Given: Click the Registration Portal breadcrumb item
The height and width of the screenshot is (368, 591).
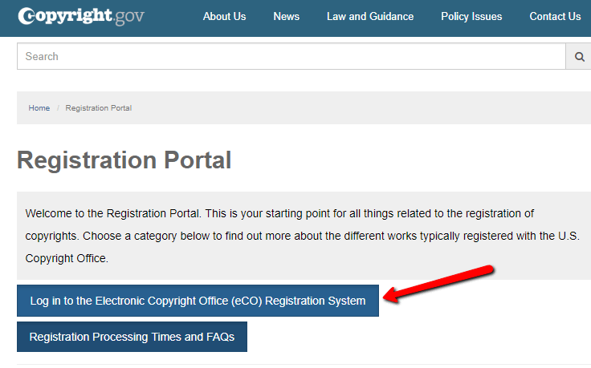Looking at the screenshot, I should click(x=98, y=108).
